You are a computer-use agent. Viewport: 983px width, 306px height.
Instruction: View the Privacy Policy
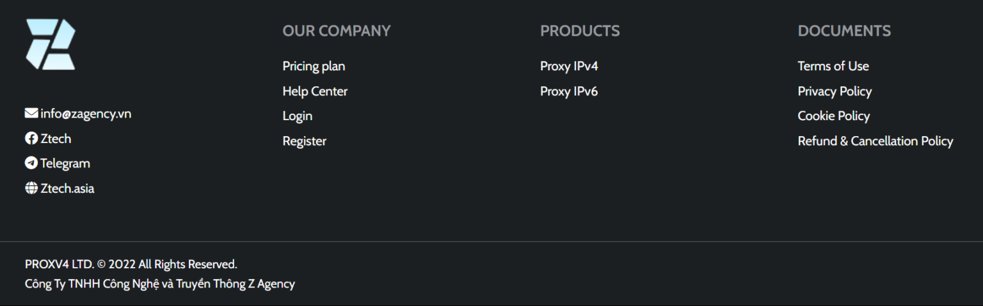(835, 91)
